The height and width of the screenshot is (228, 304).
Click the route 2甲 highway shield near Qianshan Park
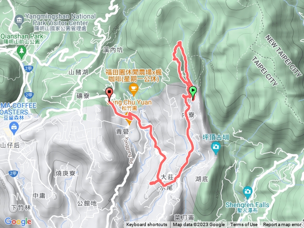click(28, 68)
